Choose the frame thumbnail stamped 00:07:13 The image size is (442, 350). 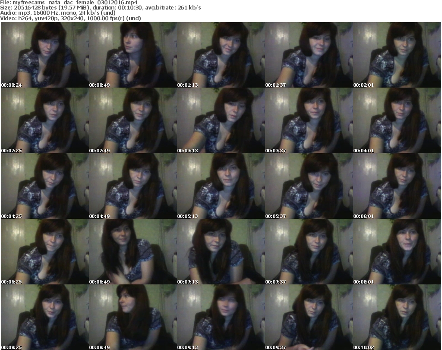click(221, 252)
